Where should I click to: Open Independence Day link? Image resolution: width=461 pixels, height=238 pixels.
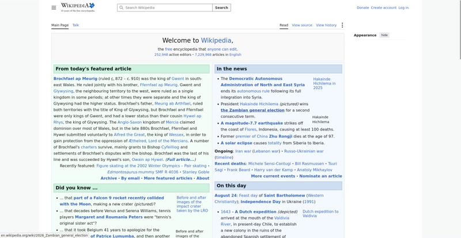[x=260, y=202]
